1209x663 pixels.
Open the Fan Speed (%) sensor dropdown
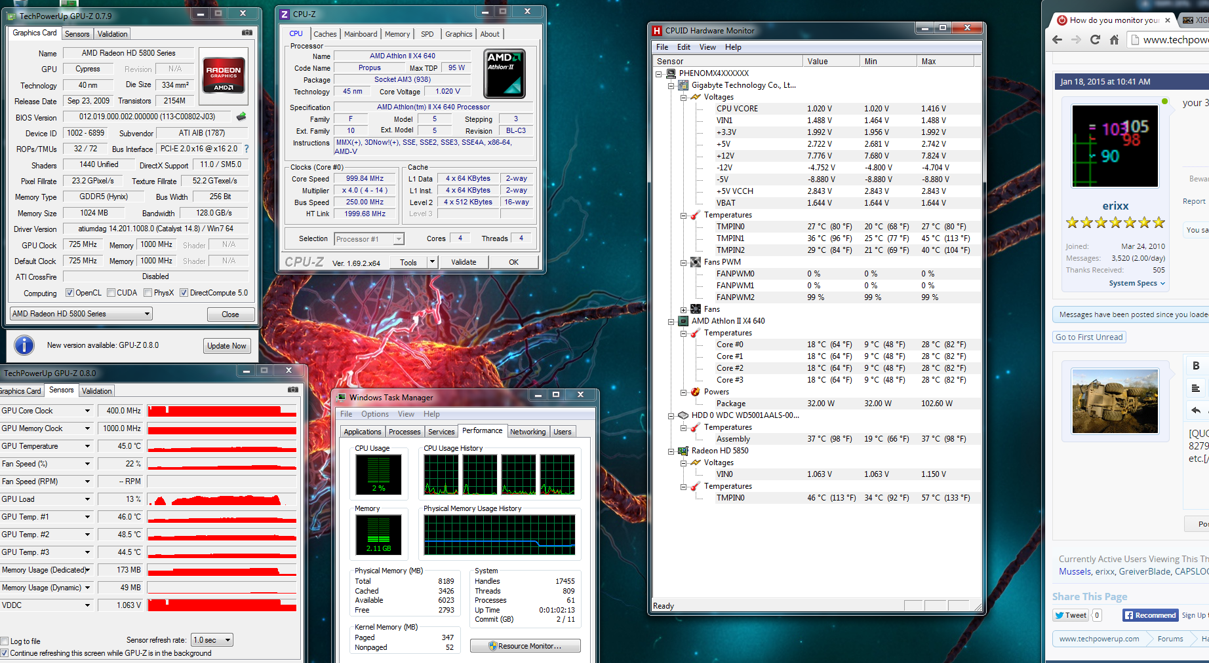pos(87,464)
